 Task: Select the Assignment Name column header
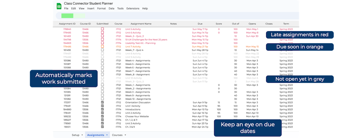point(141,24)
